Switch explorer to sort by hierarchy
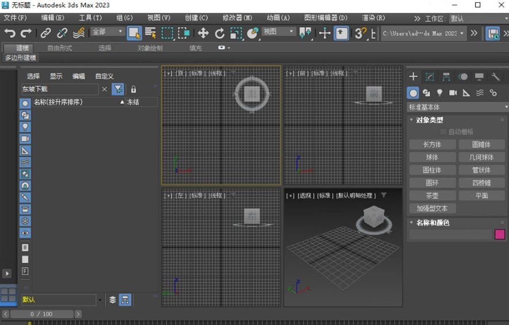The image size is (509, 325). click(x=125, y=300)
